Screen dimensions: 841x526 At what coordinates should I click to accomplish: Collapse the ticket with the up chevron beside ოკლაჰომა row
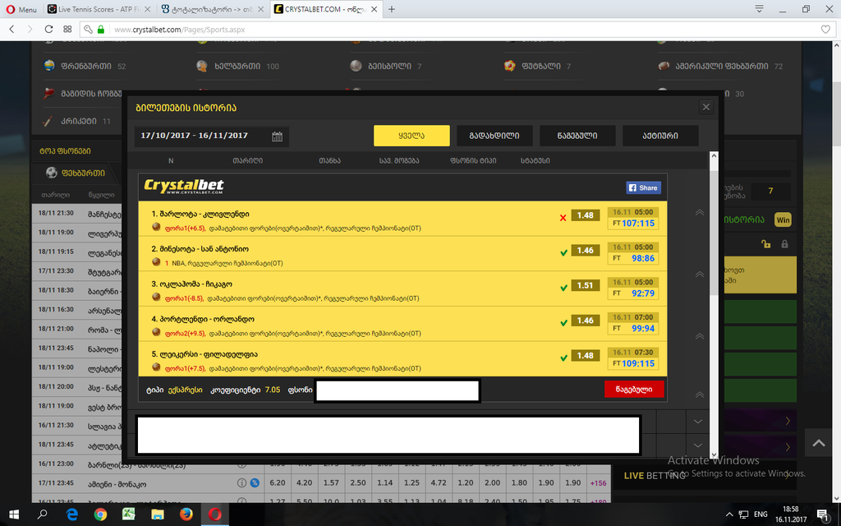click(x=700, y=275)
